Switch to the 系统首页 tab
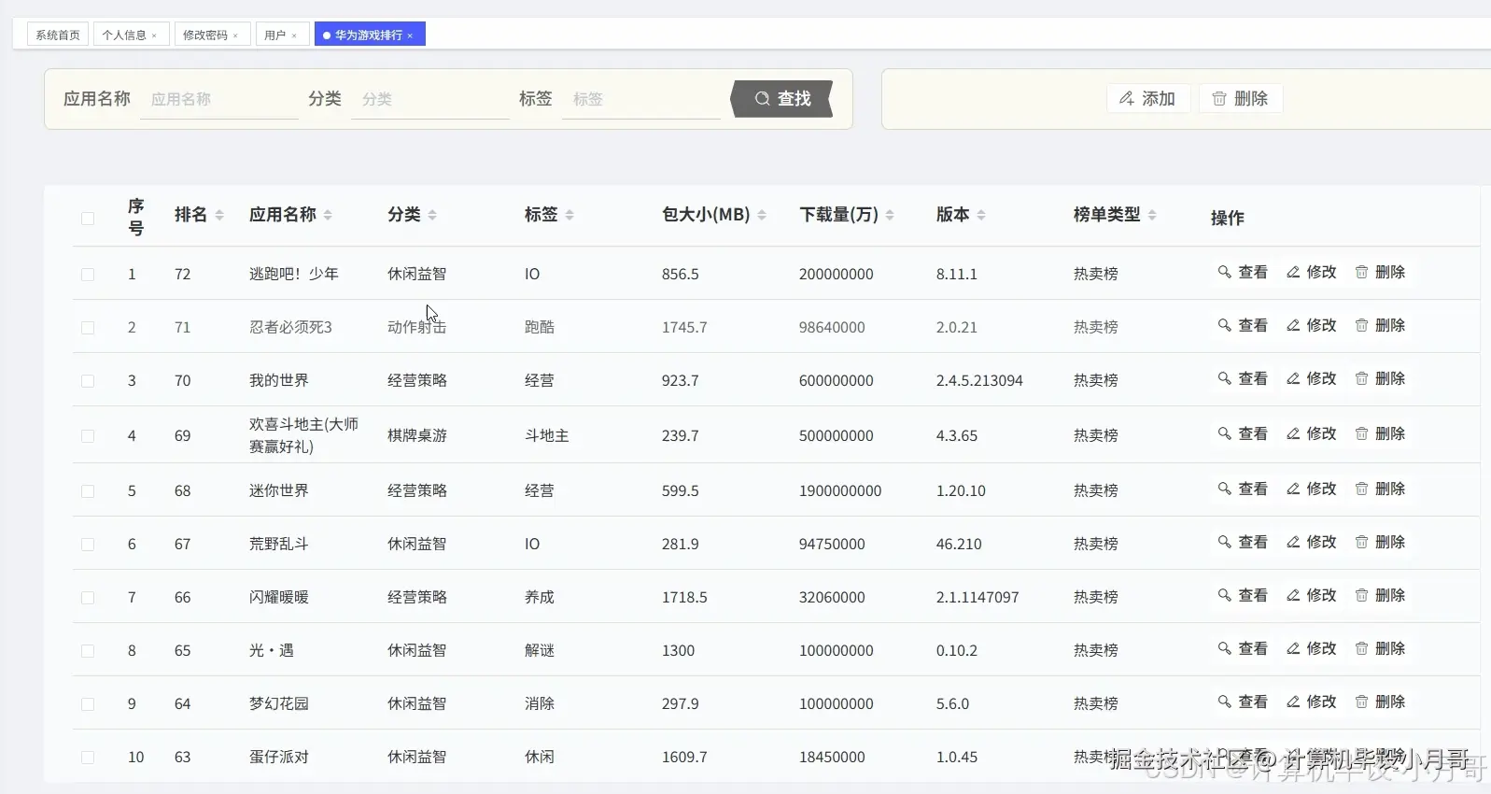The image size is (1491, 794). 58,35
